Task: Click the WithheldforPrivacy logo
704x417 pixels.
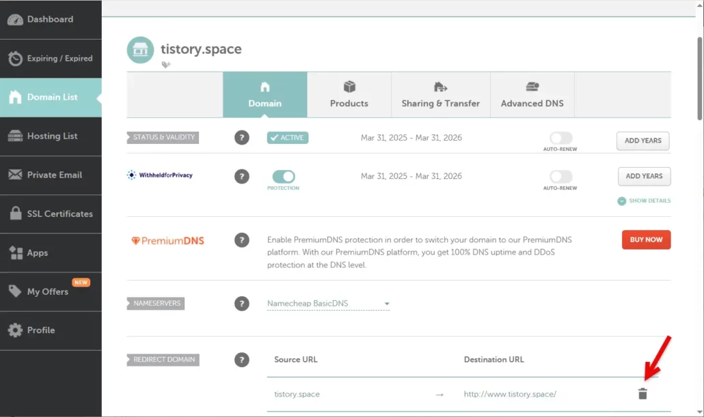Action: tap(160, 175)
